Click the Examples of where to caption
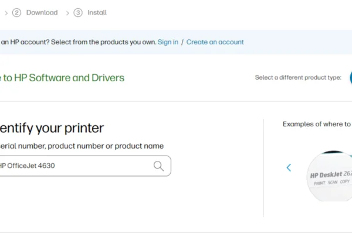Viewport: 352px width, 234px height. pyautogui.click(x=316, y=124)
